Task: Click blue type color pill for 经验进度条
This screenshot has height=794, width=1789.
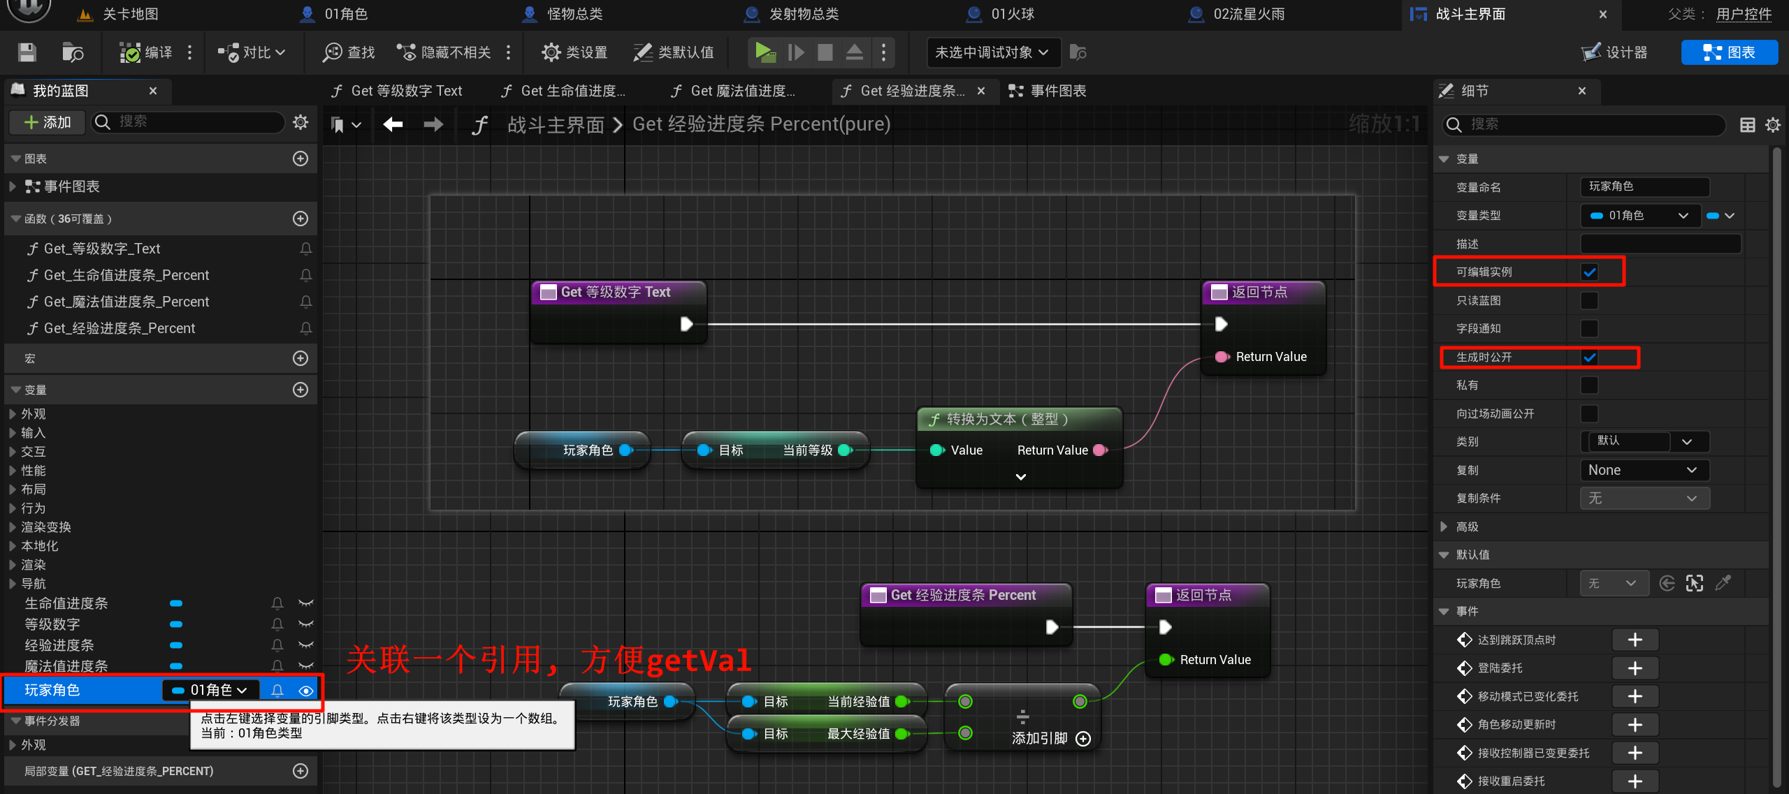Action: [176, 645]
